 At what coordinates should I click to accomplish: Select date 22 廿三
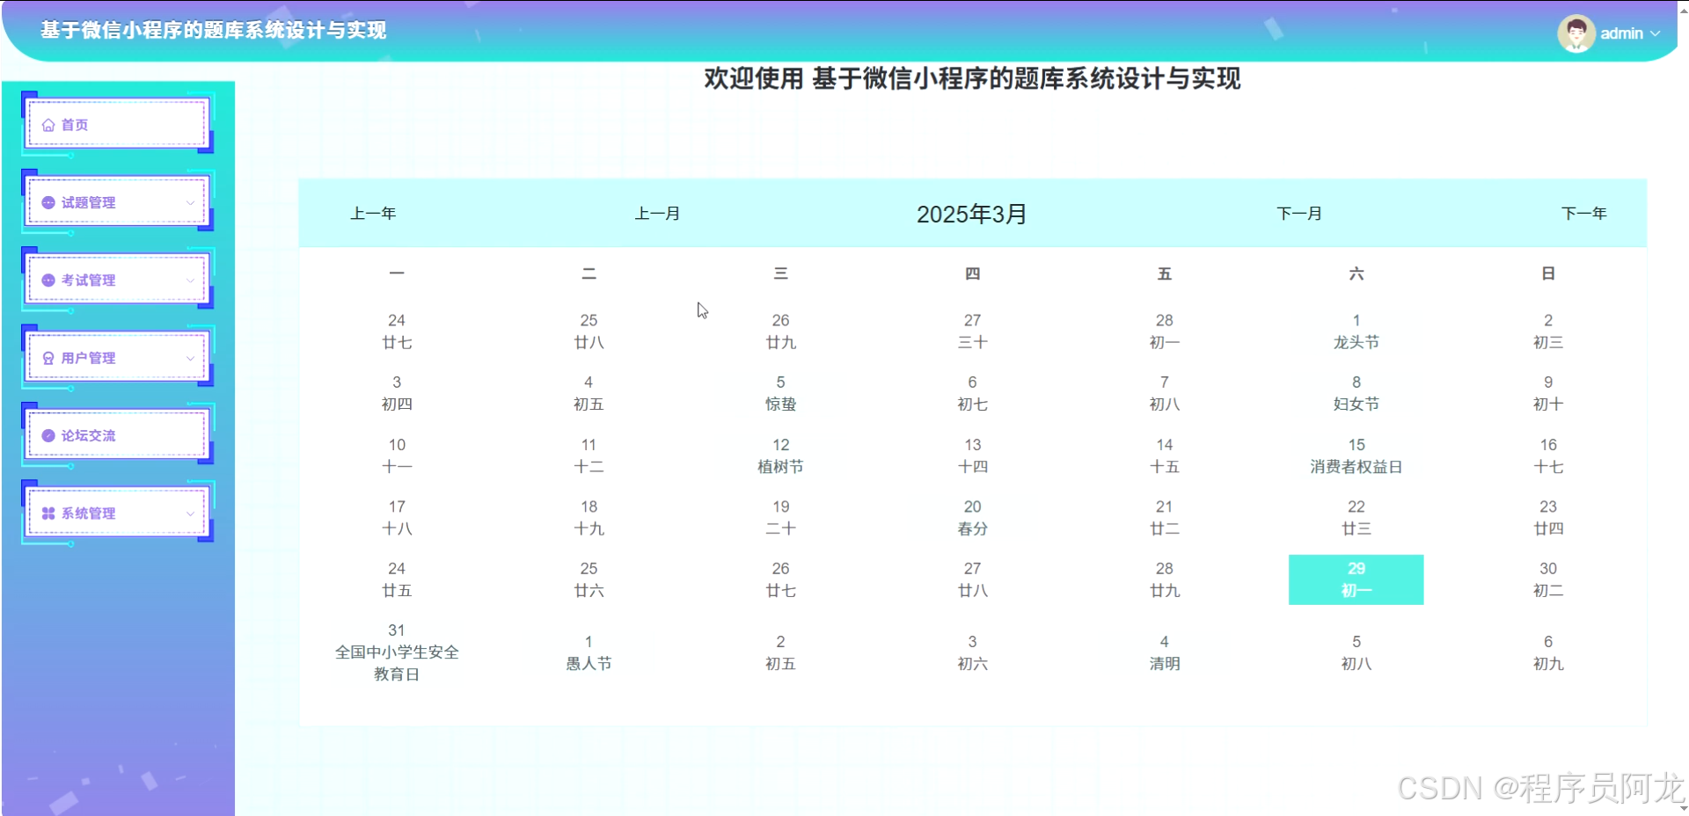click(1356, 517)
